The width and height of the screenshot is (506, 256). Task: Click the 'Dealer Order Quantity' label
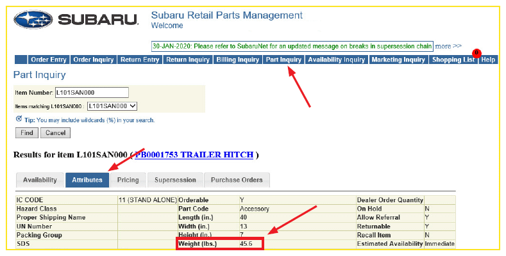390,200
